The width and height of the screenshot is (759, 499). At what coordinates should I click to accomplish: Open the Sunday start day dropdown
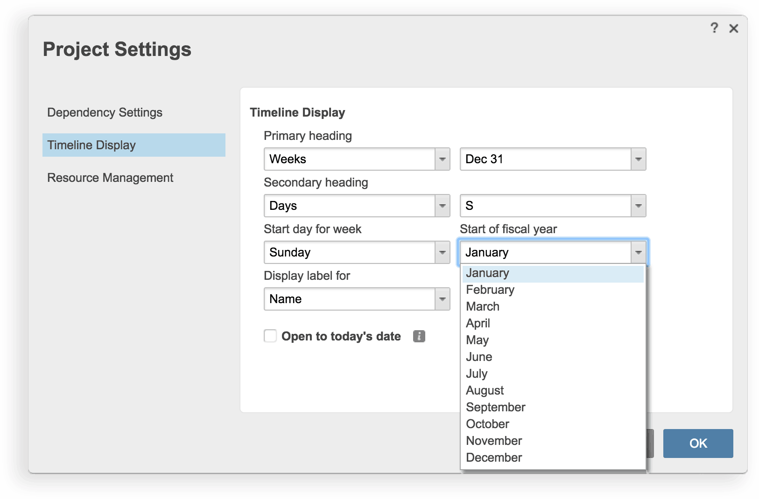tap(442, 252)
